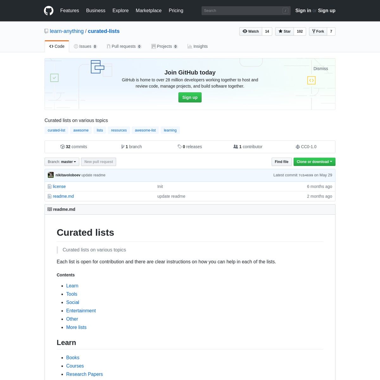
Task: Click Sign in at top right
Action: coord(303,10)
